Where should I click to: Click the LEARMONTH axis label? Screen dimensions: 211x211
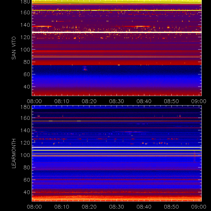(x=14, y=154)
